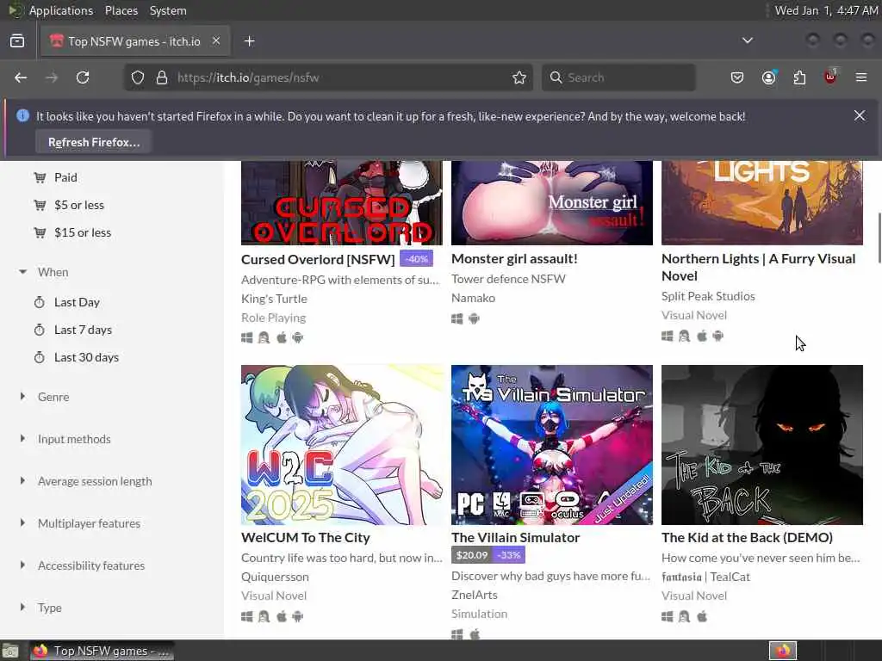Filter by Last 30 days
The height and width of the screenshot is (661, 882).
87,357
